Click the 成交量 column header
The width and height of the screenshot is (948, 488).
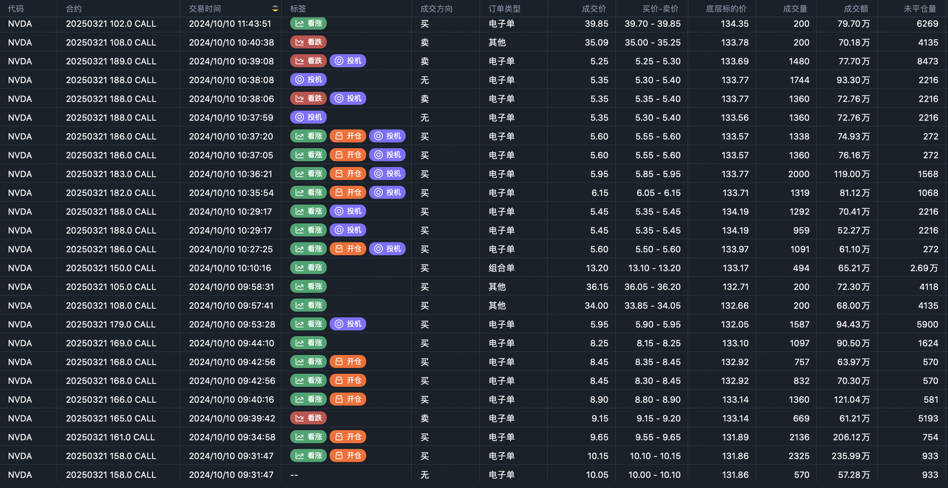[795, 8]
